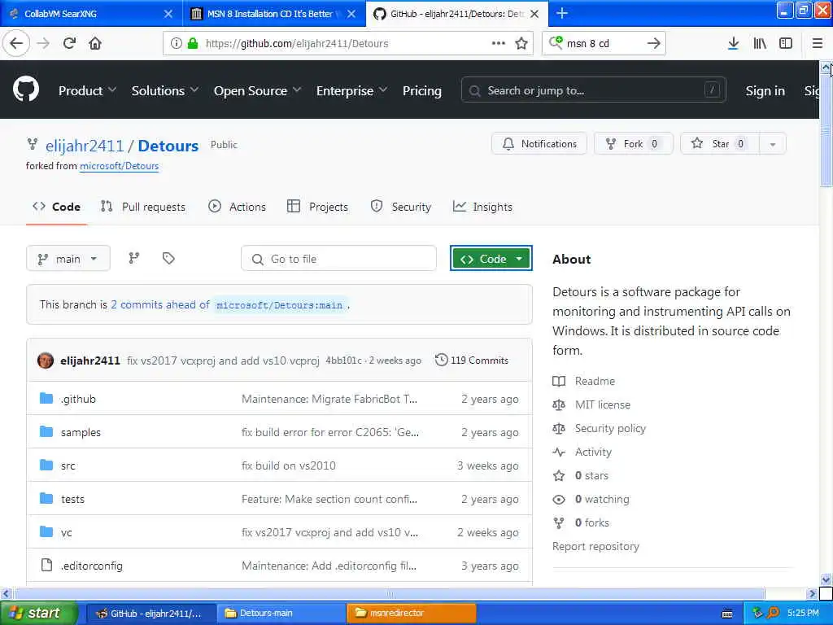Focus the GitHub Search or jump to field
833x625 pixels.
point(593,90)
